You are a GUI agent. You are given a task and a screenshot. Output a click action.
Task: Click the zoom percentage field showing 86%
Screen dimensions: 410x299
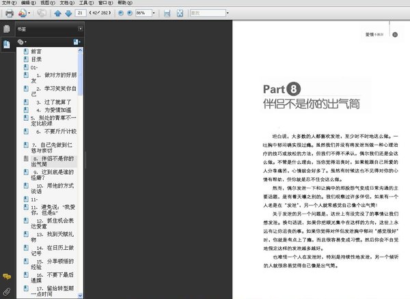pos(143,13)
